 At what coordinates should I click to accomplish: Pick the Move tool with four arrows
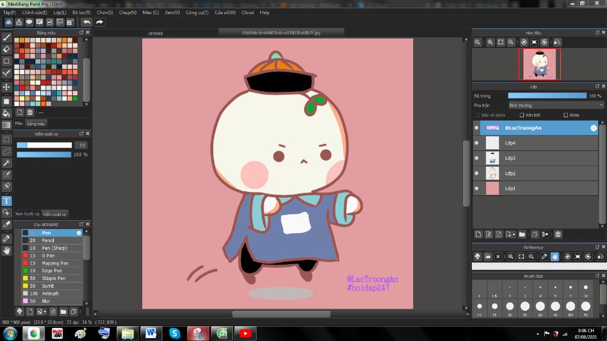[7, 87]
